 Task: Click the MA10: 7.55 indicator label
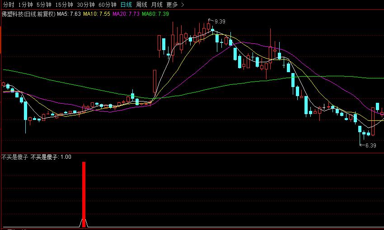click(x=97, y=14)
